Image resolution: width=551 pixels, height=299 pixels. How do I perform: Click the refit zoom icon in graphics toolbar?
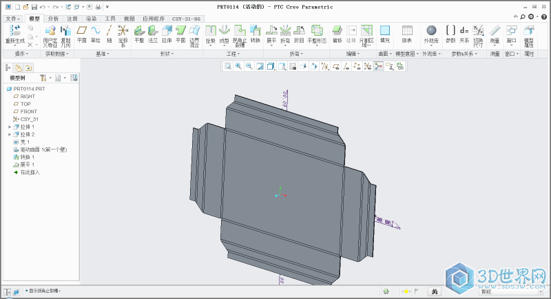(x=228, y=66)
